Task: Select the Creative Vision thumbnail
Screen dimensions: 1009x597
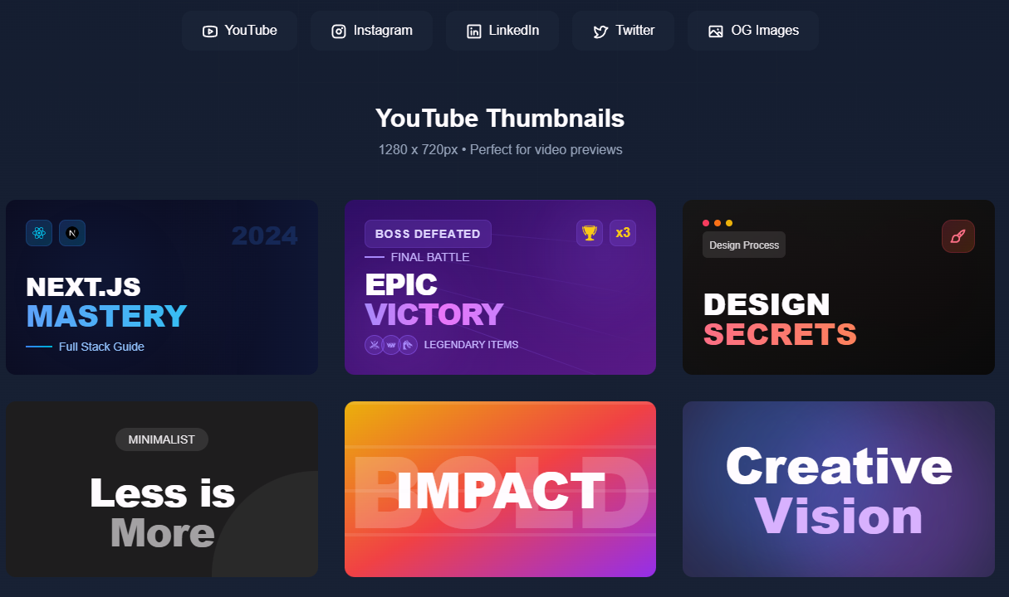Action: pos(839,489)
